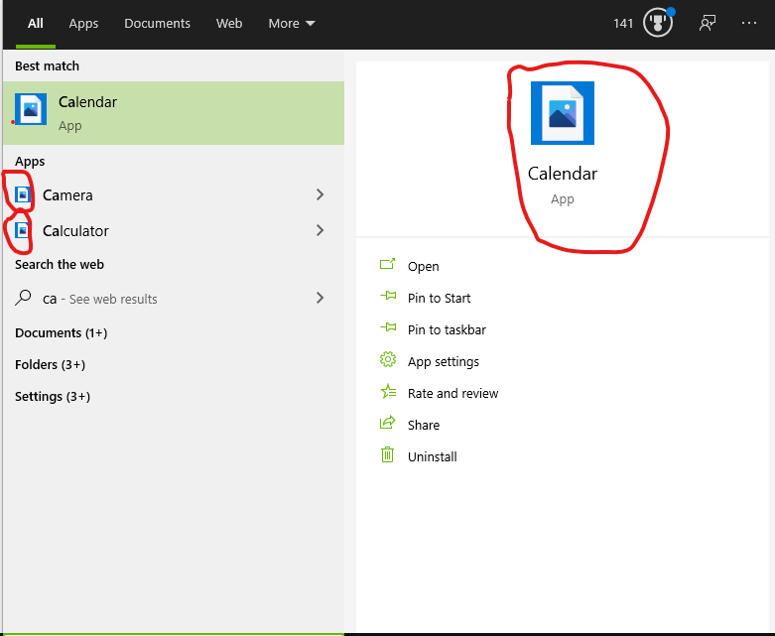Choose Pin to taskbar

pyautogui.click(x=447, y=329)
